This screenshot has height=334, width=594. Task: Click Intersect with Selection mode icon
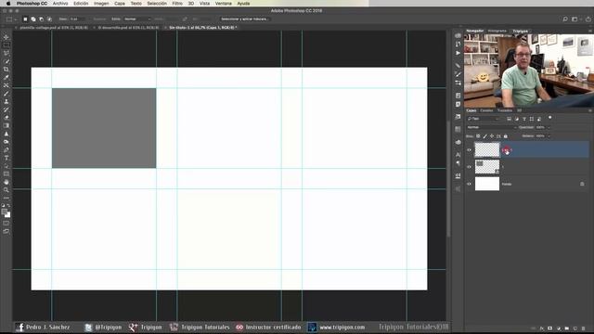pos(49,19)
